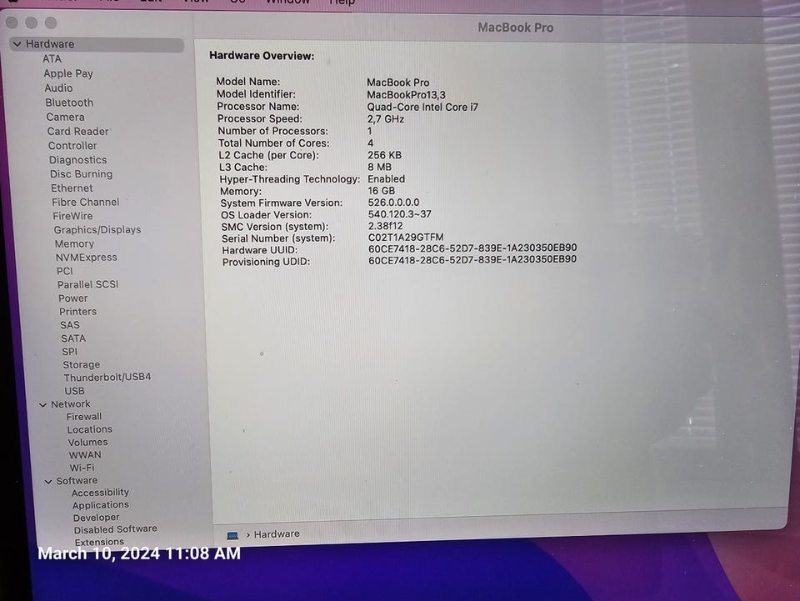Select Card Reader in the sidebar
The height and width of the screenshot is (601, 800).
coord(78,131)
